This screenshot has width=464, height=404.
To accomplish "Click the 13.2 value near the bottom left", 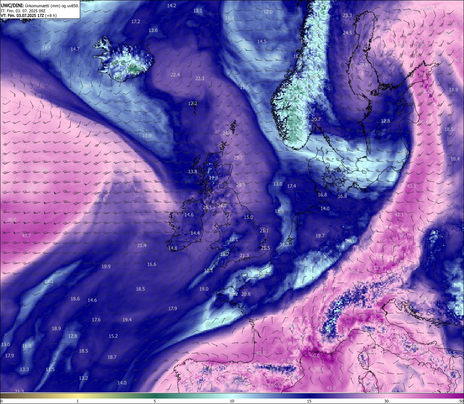I will coord(83,378).
